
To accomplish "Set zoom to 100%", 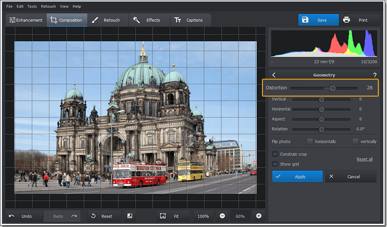I will pyautogui.click(x=203, y=216).
